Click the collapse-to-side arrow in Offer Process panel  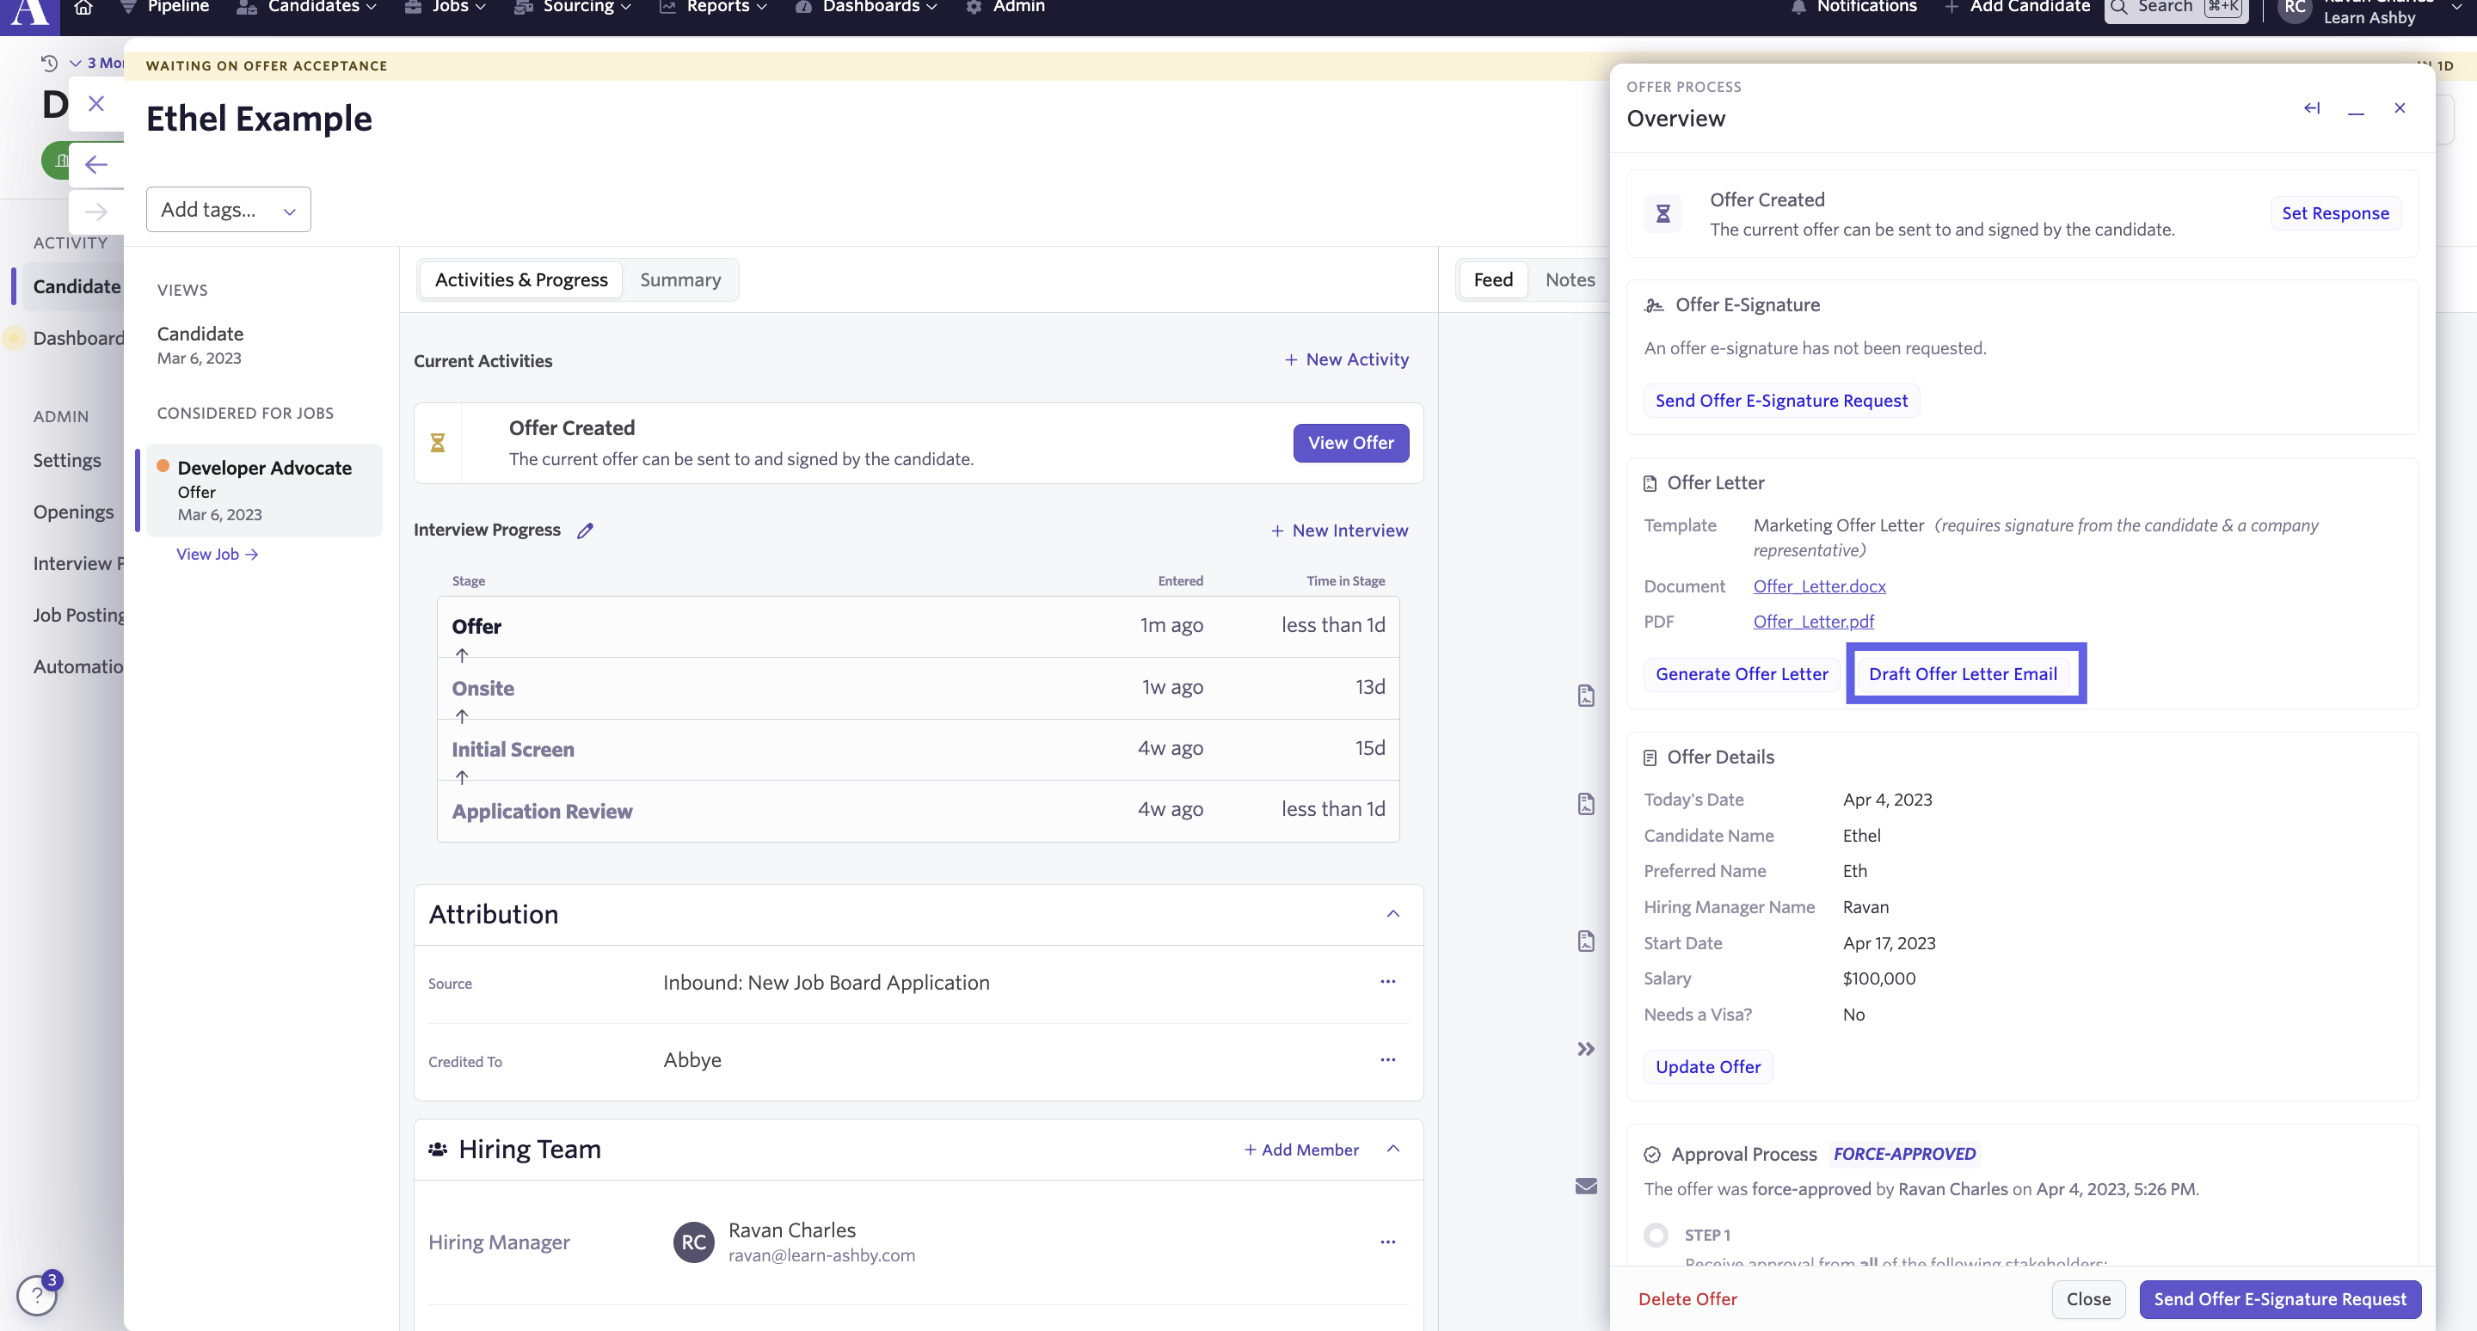[x=2312, y=108]
